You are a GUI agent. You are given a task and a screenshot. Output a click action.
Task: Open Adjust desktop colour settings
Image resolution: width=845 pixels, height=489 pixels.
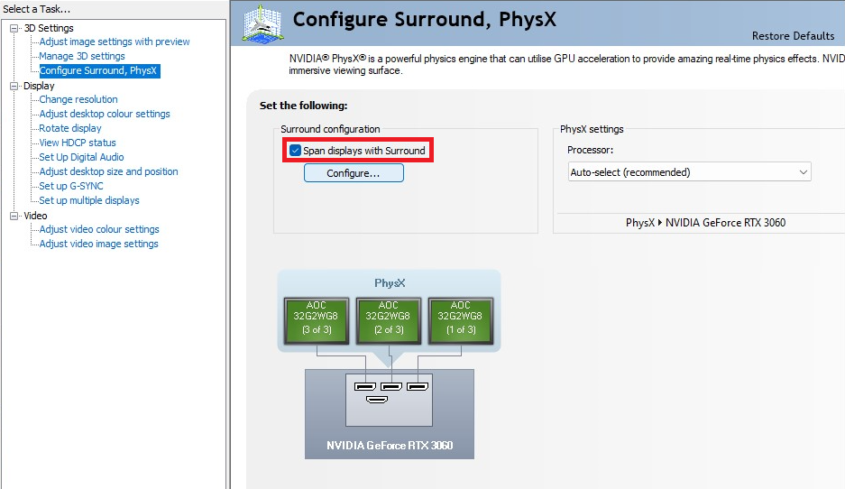[x=105, y=114]
